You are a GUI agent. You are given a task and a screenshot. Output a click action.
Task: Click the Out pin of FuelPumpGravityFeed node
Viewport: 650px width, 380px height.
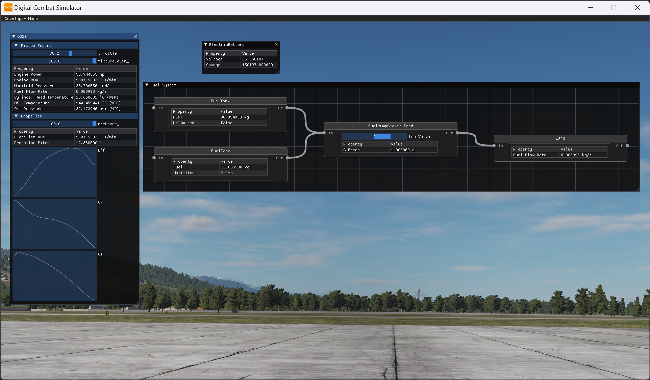[457, 133]
